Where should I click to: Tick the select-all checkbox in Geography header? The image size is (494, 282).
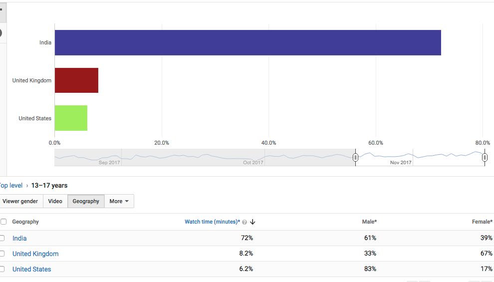click(x=3, y=222)
